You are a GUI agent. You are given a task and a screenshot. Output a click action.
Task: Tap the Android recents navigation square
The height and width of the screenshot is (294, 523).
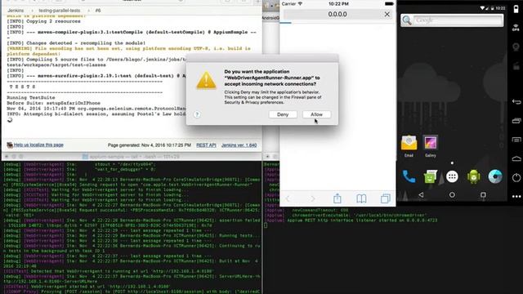[483, 194]
